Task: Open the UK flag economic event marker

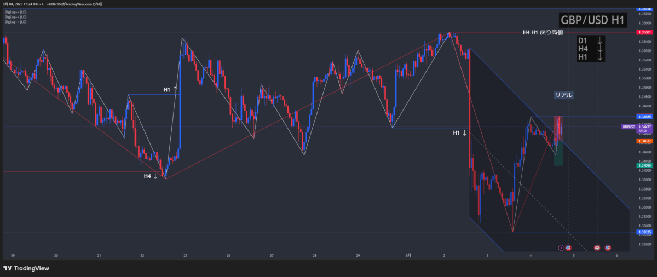Action: pyautogui.click(x=597, y=248)
